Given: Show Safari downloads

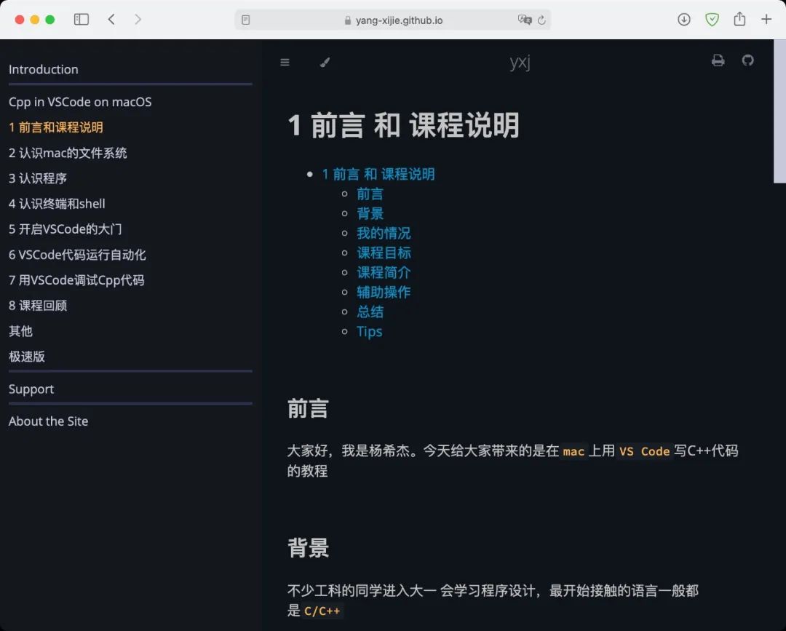Looking at the screenshot, I should (683, 20).
